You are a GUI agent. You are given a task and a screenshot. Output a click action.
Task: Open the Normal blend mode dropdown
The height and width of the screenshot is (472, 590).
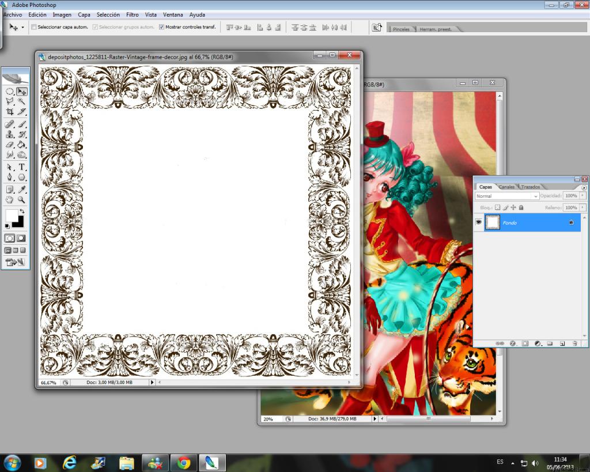tap(507, 196)
